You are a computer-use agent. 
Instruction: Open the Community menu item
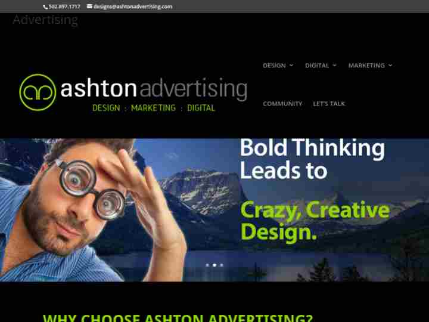(x=282, y=104)
